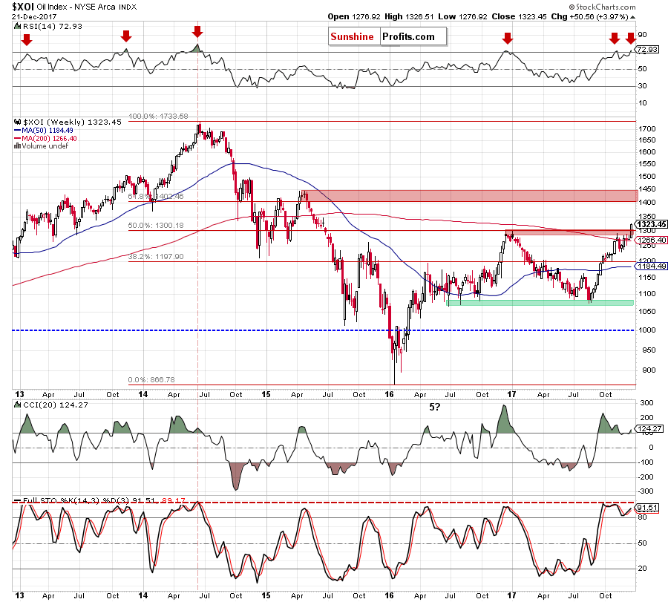The width and height of the screenshot is (668, 602).
Task: Select the MA(50) 1184.49 legend entry
Action: click(44, 131)
